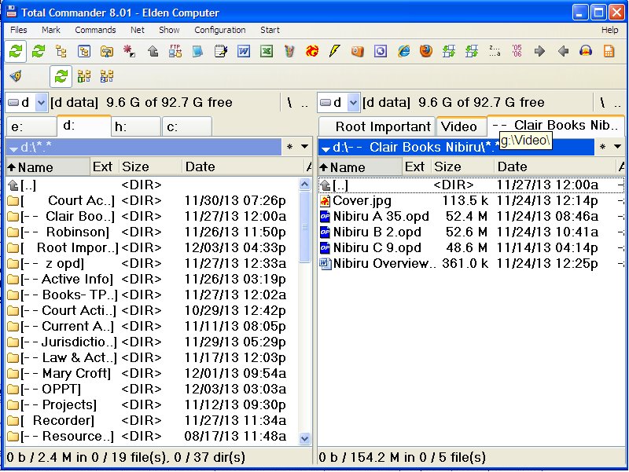
Task: Select the Cover.jpg file
Action: [471, 200]
